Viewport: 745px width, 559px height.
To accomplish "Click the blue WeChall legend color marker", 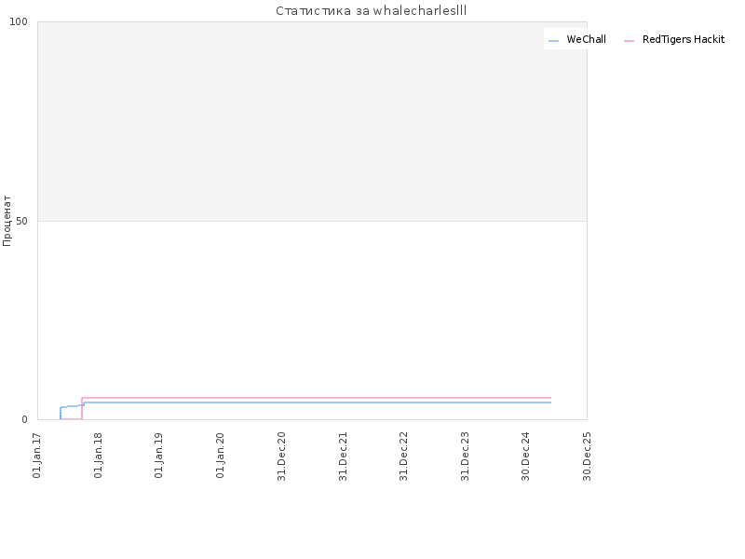I will click(553, 41).
